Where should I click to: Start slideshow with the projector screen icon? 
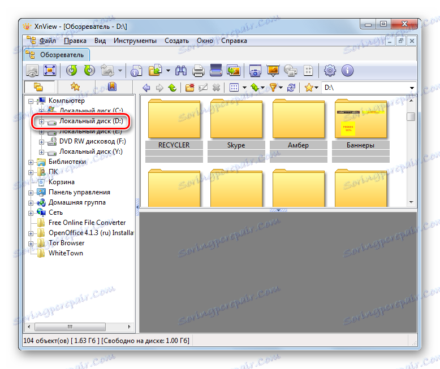point(273,71)
